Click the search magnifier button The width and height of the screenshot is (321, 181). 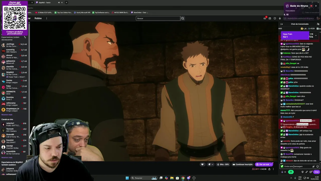[183, 18]
